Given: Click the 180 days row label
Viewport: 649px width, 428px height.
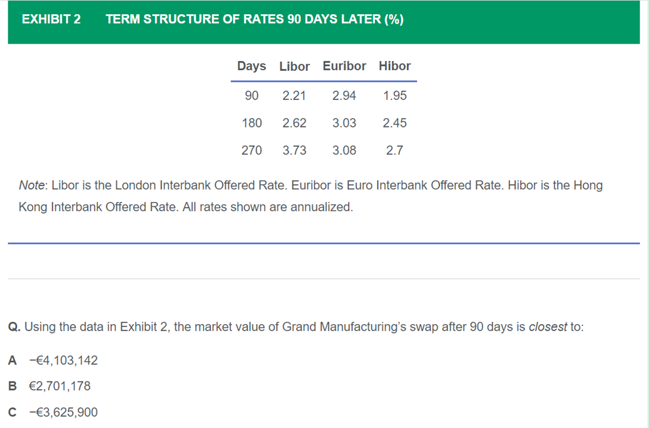Looking at the screenshot, I should coord(252,123).
